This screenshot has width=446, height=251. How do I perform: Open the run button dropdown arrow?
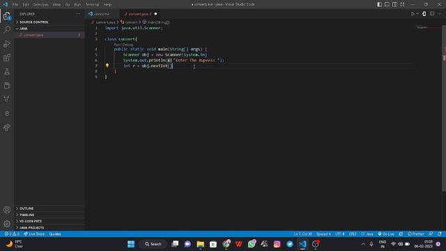click(417, 14)
